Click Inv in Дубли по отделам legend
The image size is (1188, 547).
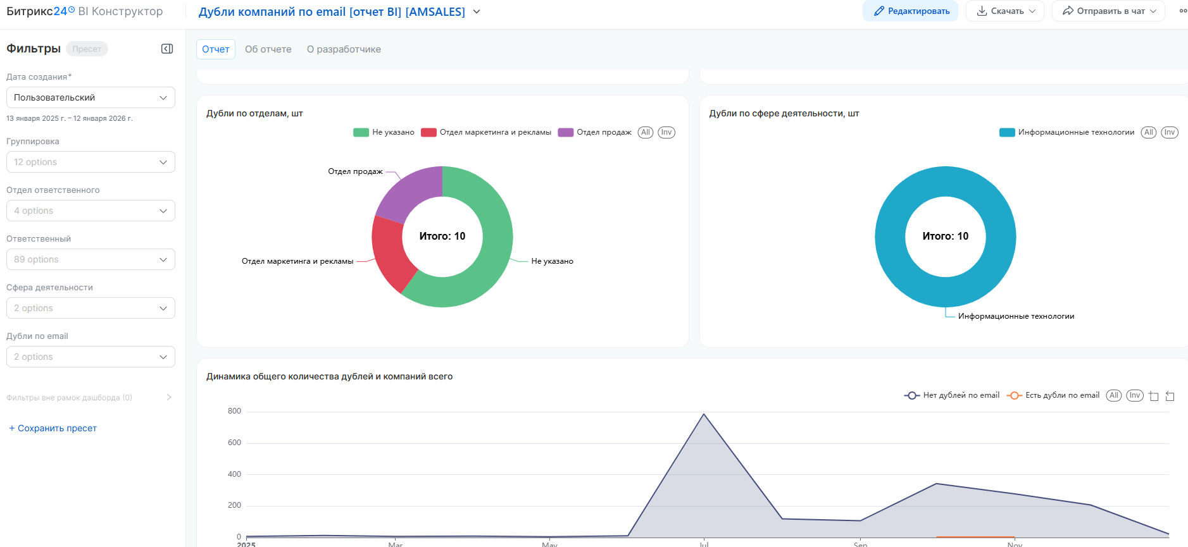pyautogui.click(x=666, y=132)
